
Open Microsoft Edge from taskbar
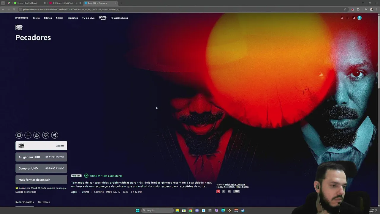tap(223, 210)
